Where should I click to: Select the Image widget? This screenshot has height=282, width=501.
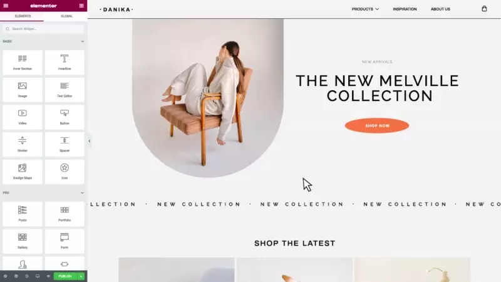click(x=23, y=90)
